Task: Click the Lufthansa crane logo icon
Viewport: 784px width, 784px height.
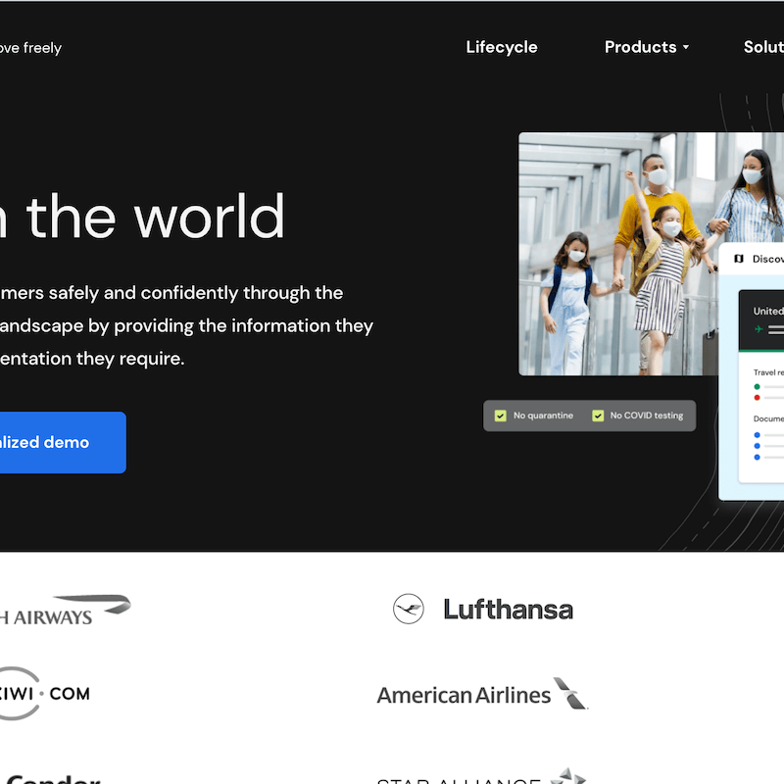Action: click(x=409, y=610)
